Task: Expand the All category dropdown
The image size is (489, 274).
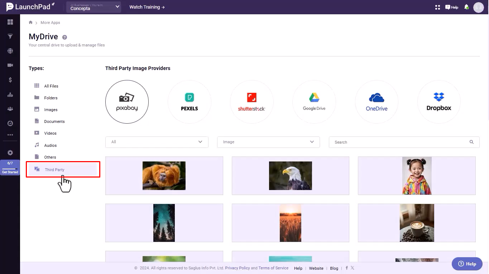Action: [157, 142]
